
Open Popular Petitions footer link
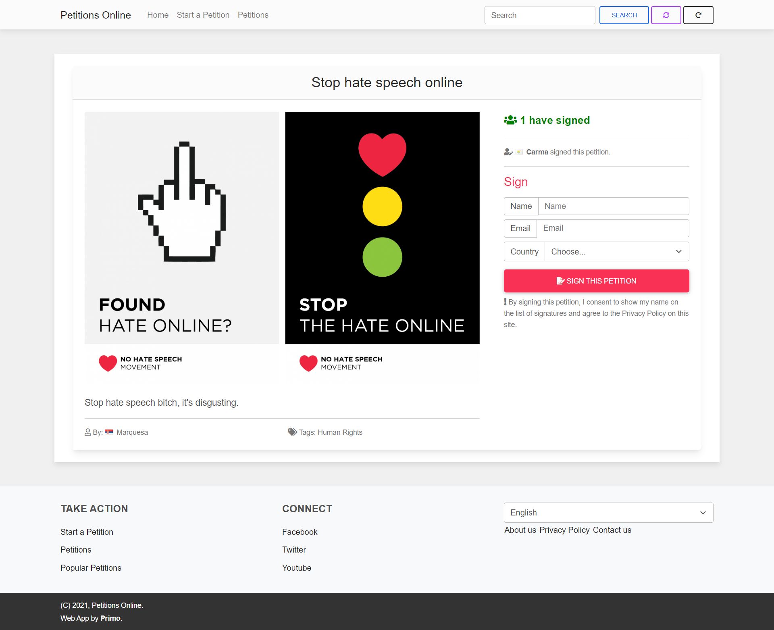(x=91, y=568)
